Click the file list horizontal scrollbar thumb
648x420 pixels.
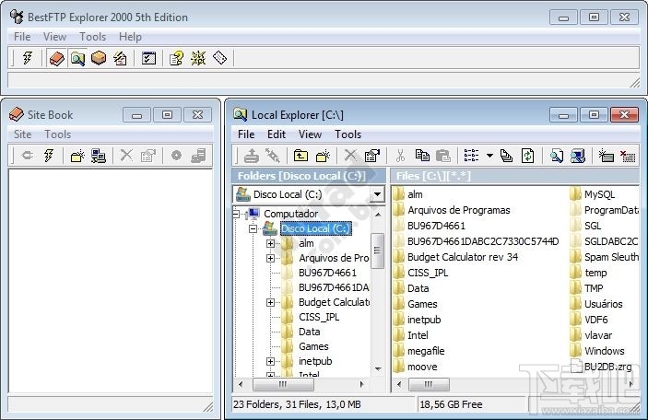coord(429,384)
